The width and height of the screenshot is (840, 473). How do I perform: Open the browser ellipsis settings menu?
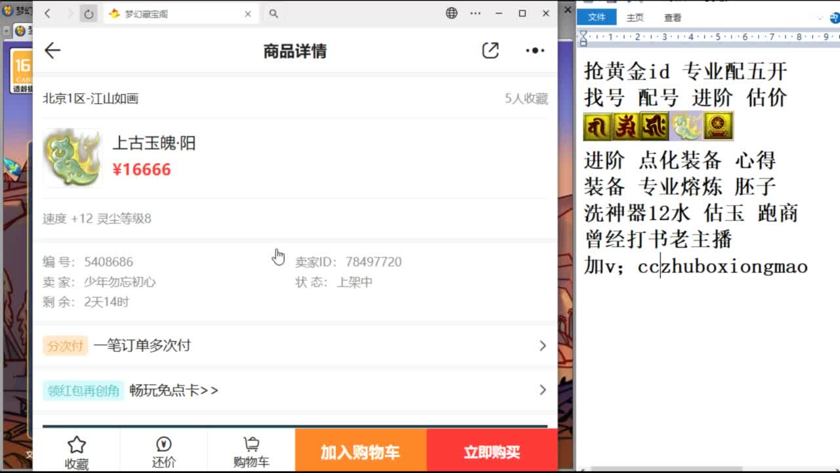click(476, 13)
